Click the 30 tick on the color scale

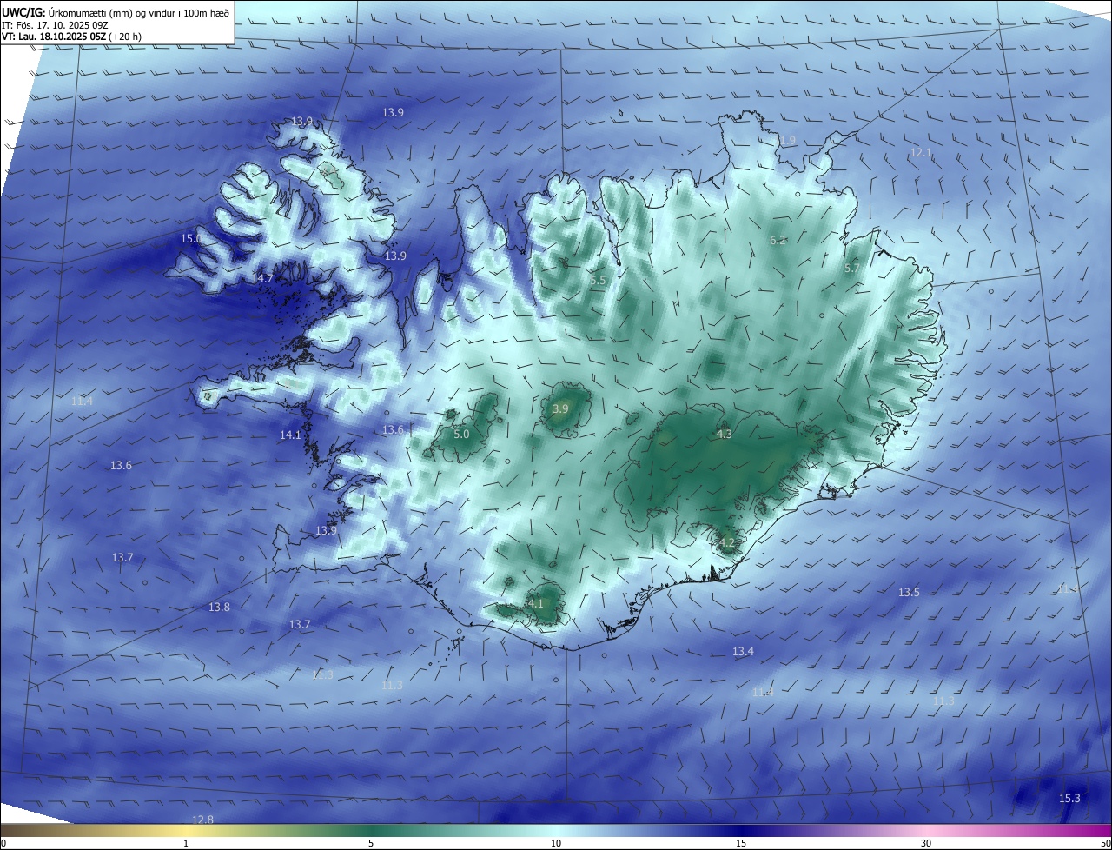pos(926,843)
